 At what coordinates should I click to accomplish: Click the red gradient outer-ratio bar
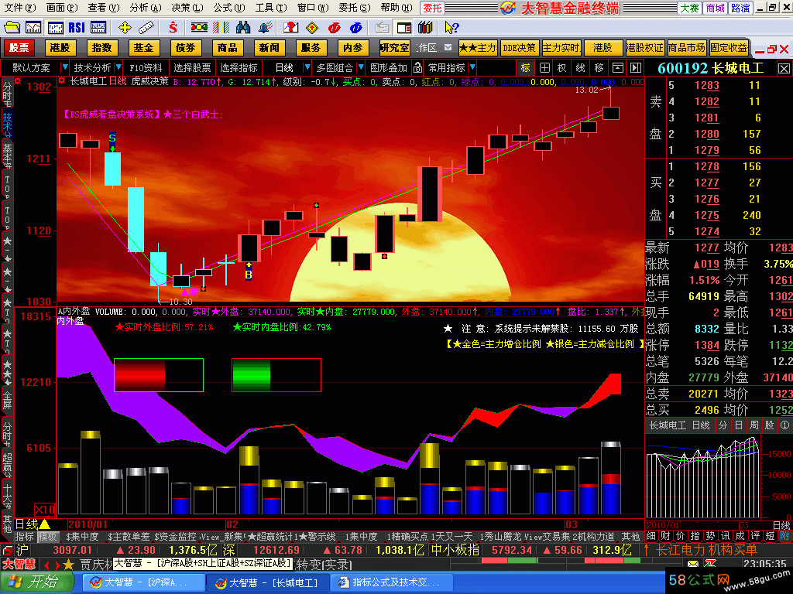click(159, 375)
